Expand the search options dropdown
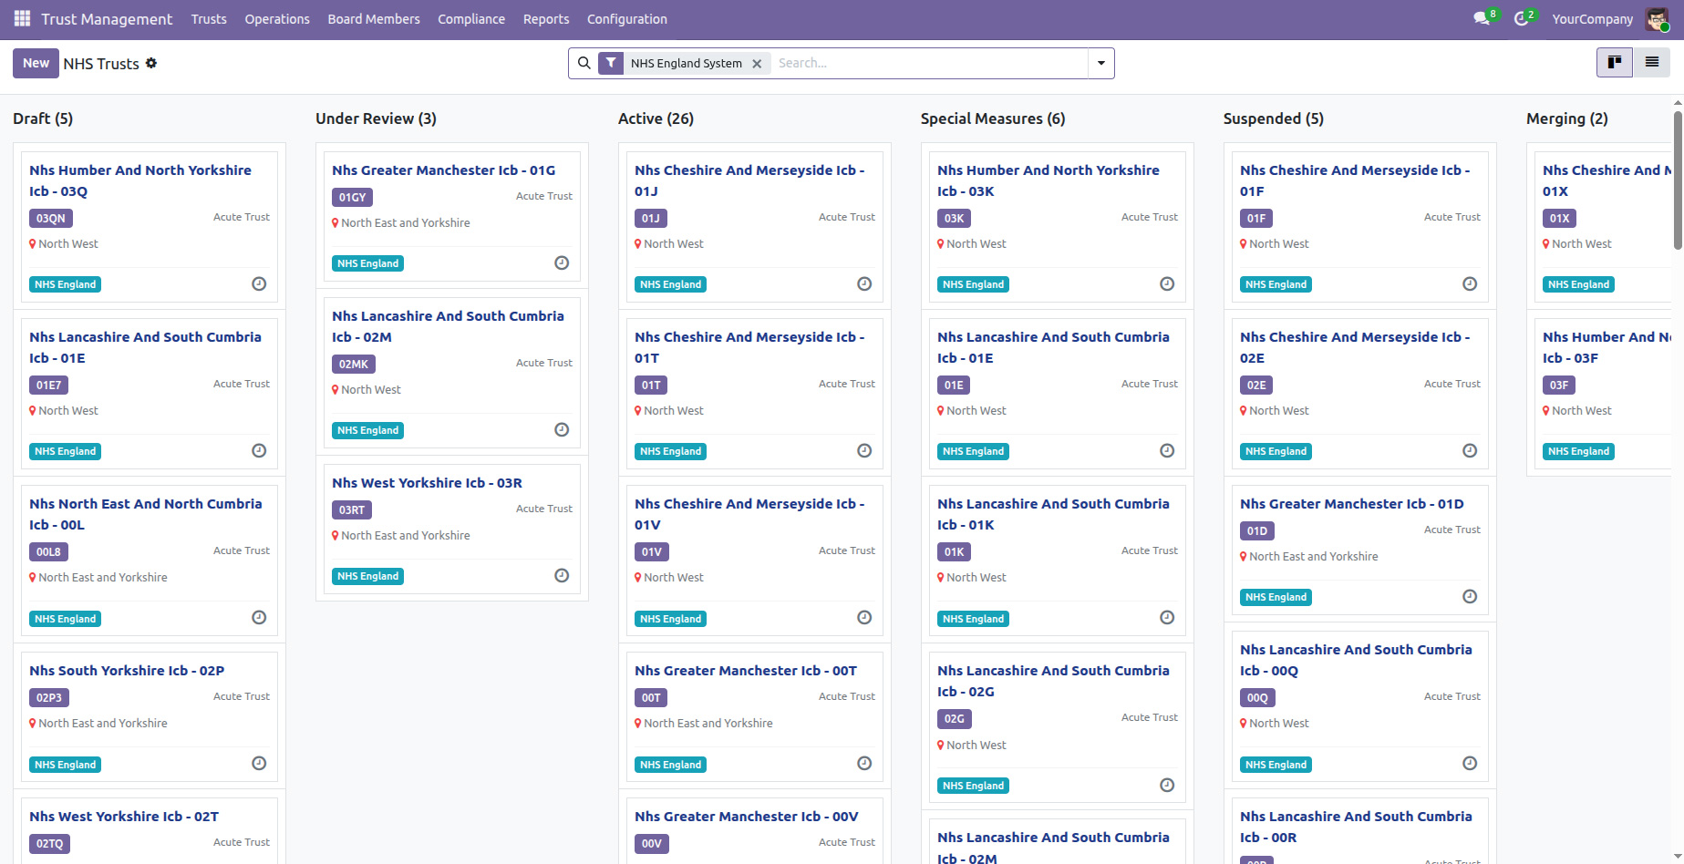Image resolution: width=1684 pixels, height=864 pixels. 1100,63
